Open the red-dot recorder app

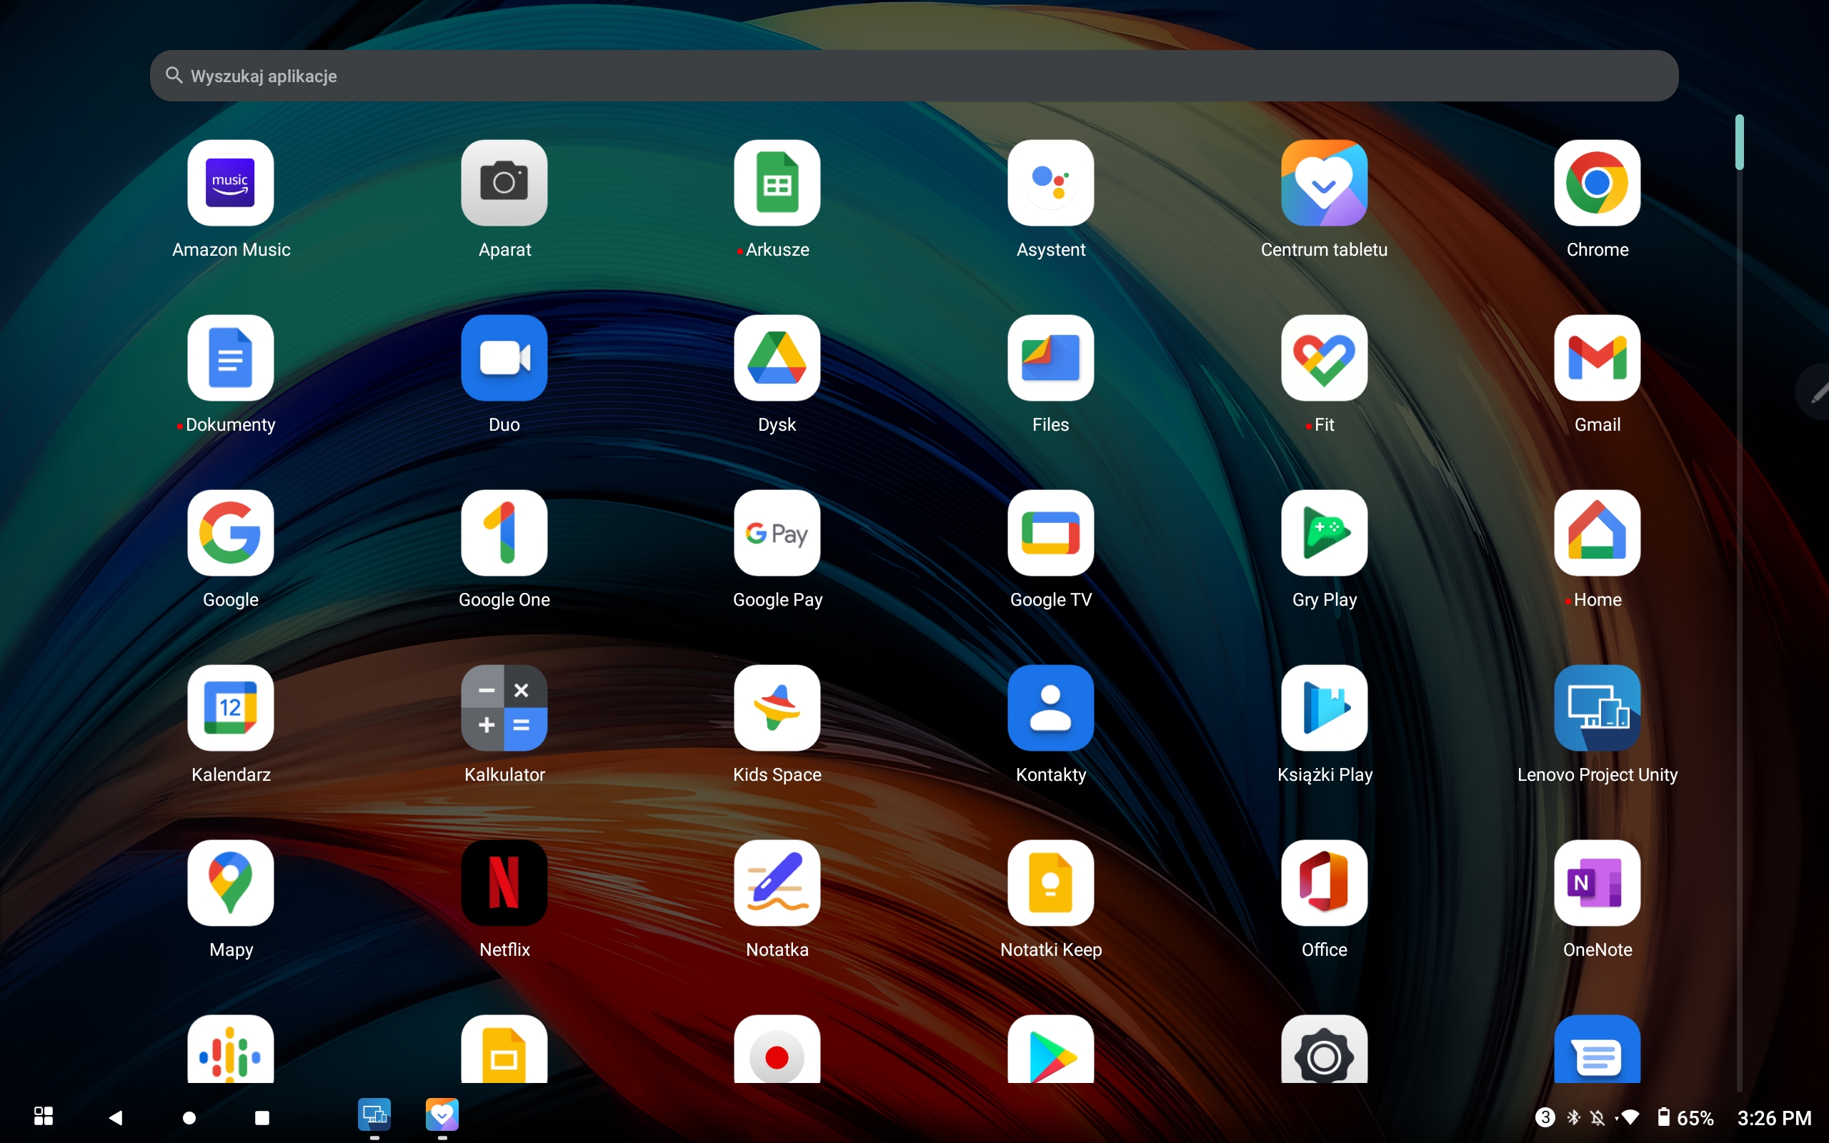777,1049
